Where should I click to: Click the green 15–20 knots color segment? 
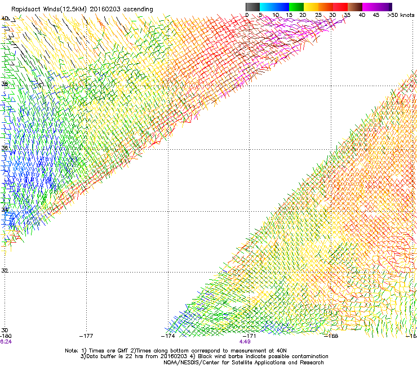pyautogui.click(x=296, y=7)
